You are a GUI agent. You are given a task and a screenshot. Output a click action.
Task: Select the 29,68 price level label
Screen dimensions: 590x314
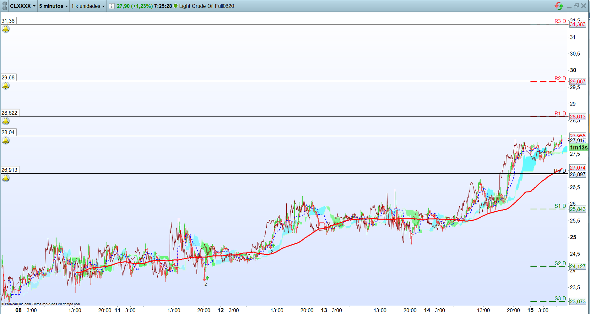(8, 78)
